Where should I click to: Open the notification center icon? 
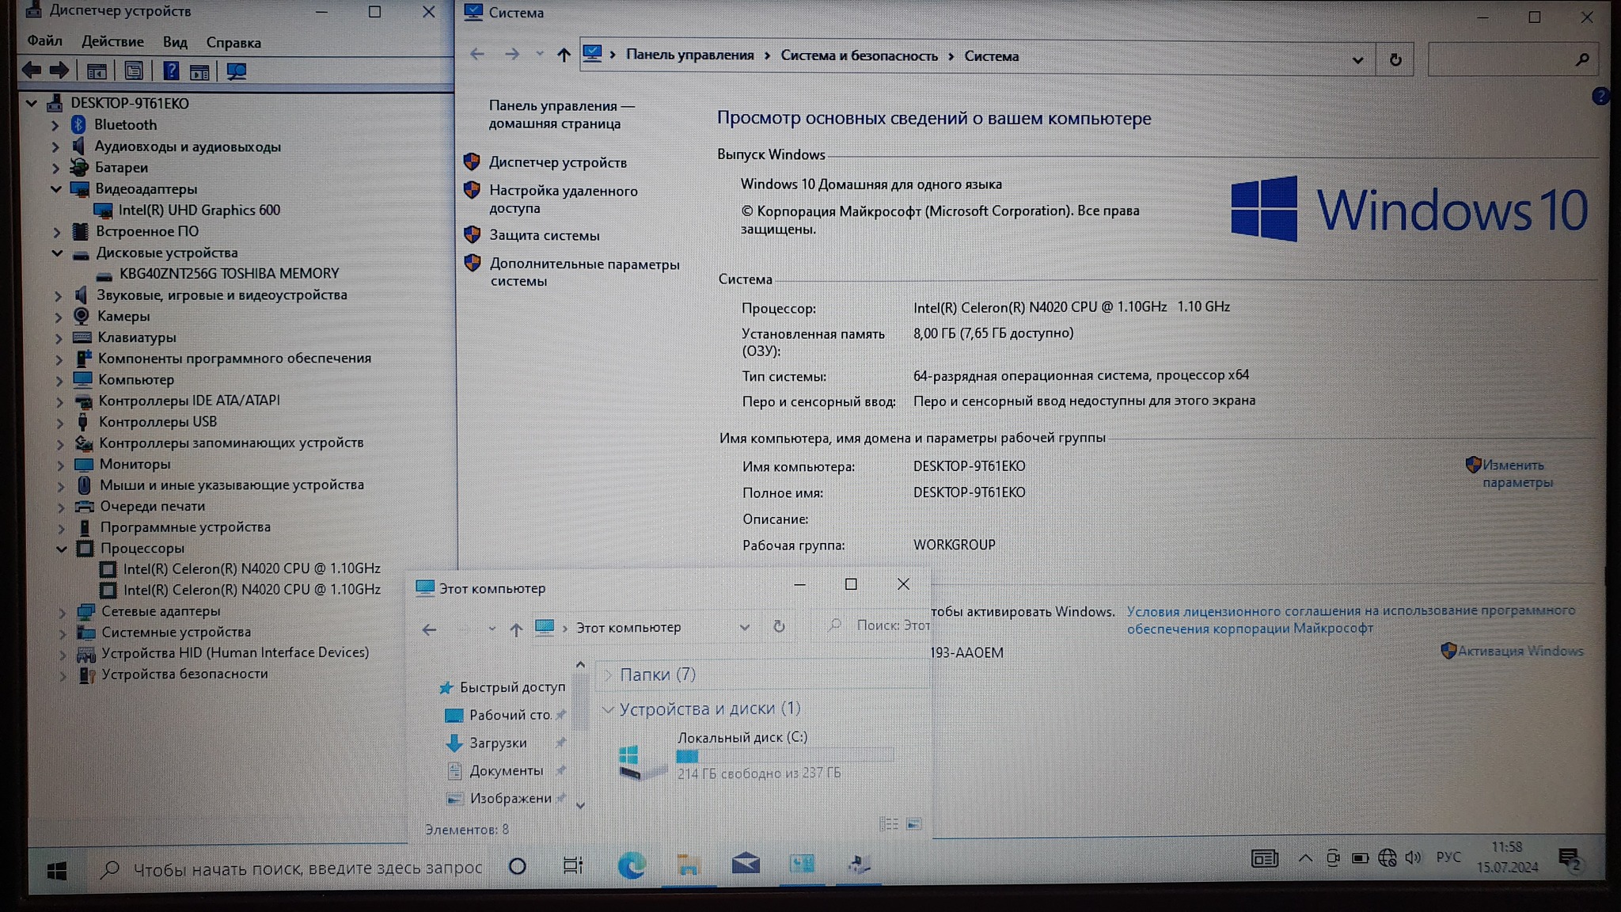tap(1568, 859)
